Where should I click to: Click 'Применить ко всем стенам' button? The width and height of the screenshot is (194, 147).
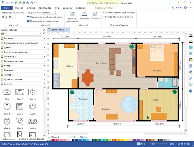(x=43, y=21)
